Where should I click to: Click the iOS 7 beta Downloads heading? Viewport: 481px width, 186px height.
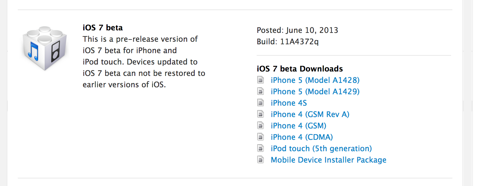click(x=300, y=69)
